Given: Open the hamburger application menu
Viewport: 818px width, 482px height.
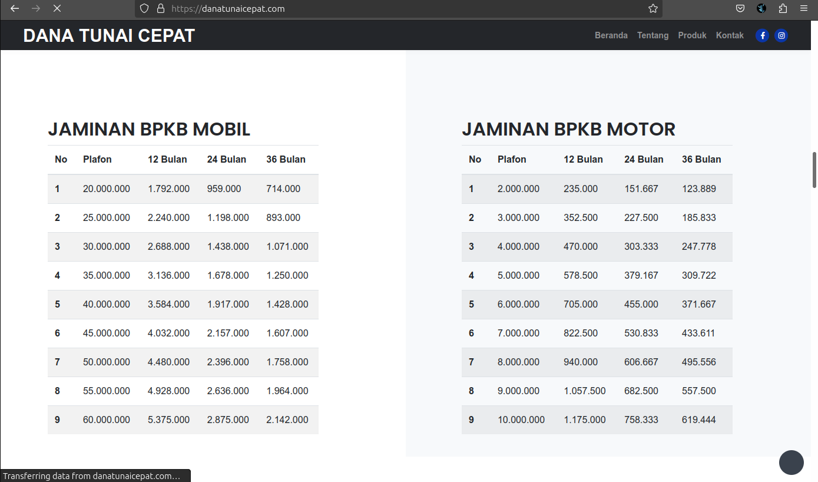Looking at the screenshot, I should [804, 8].
